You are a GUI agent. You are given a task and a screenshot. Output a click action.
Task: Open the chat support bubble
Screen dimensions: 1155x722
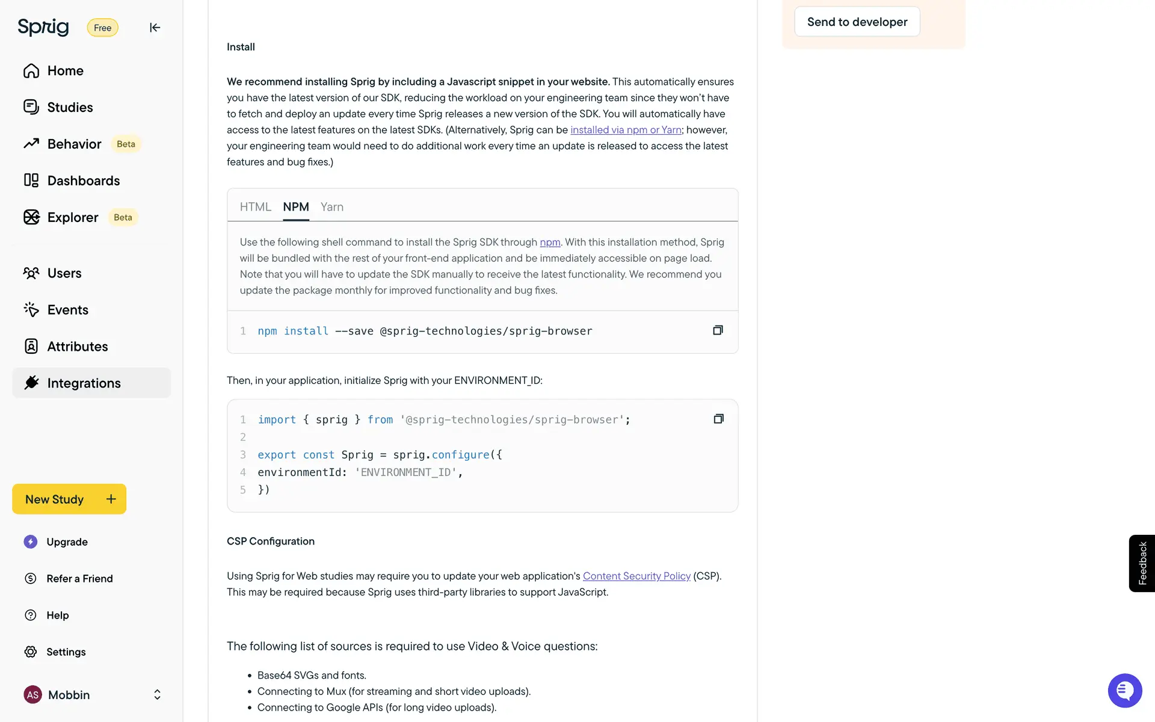tap(1124, 690)
